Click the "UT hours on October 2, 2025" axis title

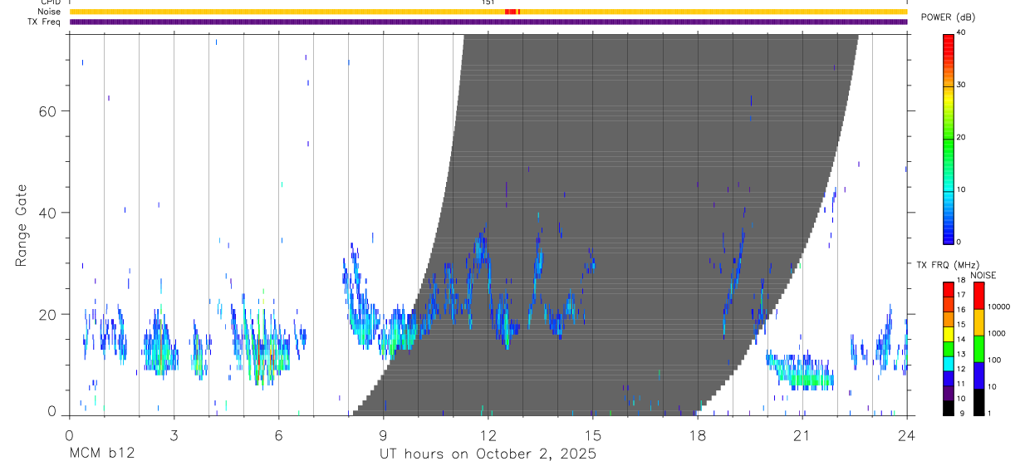coord(488,454)
